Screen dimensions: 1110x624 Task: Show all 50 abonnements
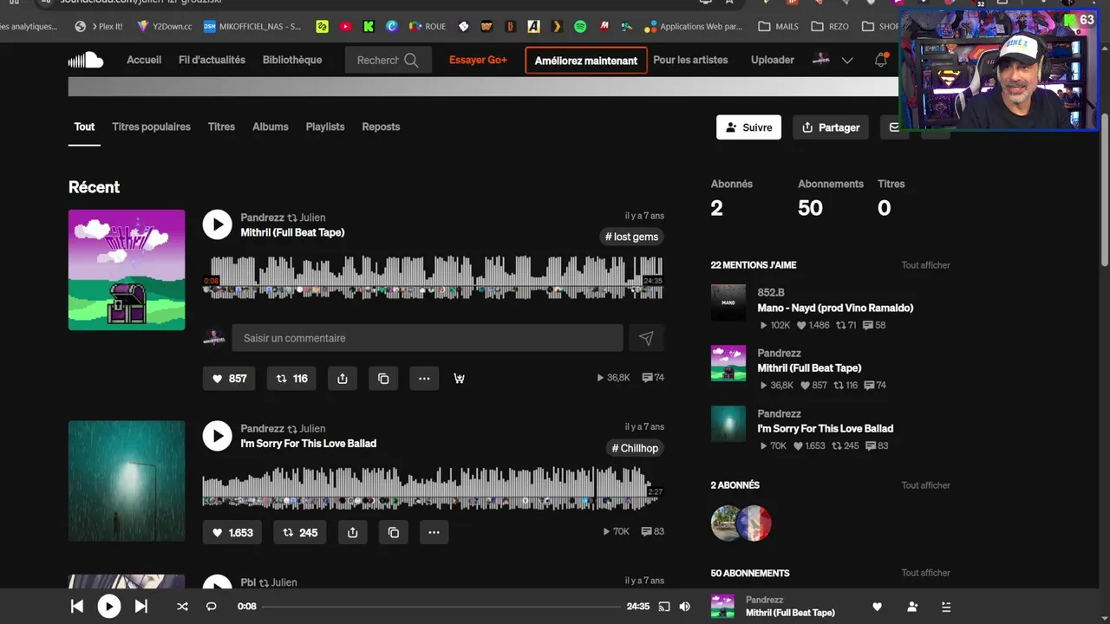[x=925, y=573]
